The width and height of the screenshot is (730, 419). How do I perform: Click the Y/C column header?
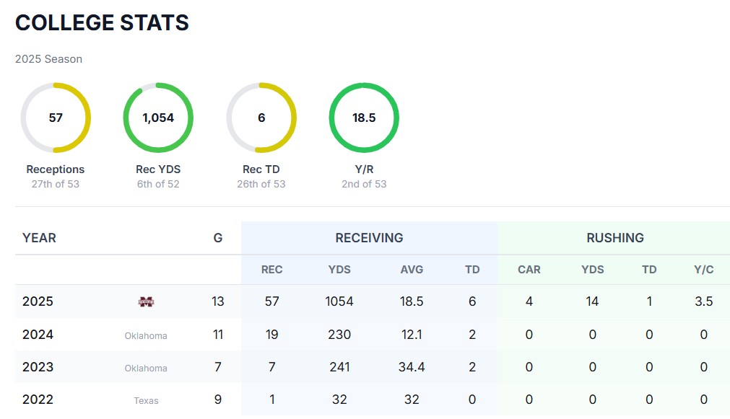(704, 270)
